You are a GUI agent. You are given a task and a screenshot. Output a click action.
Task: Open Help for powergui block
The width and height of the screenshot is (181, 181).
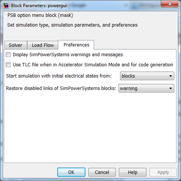point(132,172)
